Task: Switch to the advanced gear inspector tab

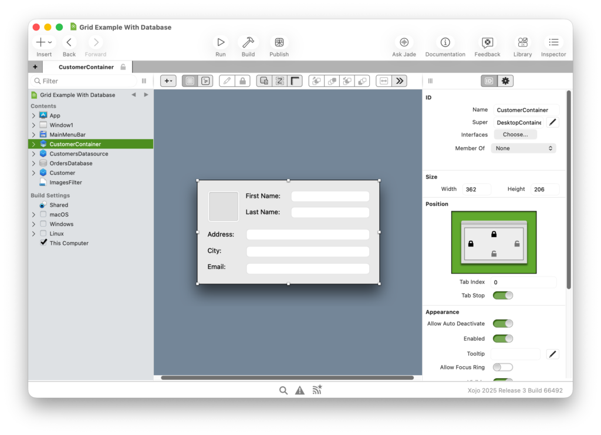Action: pyautogui.click(x=505, y=81)
